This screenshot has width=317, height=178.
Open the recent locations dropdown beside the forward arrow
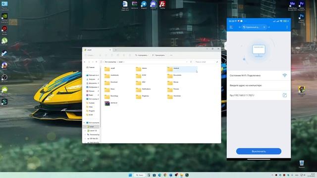[93, 62]
